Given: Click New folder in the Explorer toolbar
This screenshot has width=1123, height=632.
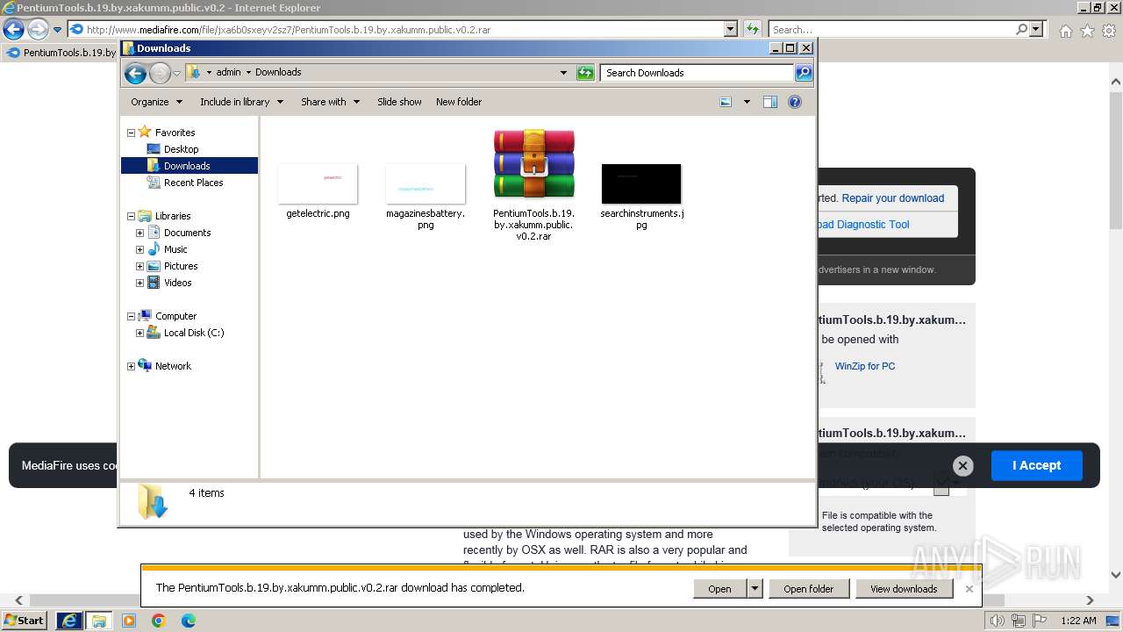Looking at the screenshot, I should click(459, 102).
